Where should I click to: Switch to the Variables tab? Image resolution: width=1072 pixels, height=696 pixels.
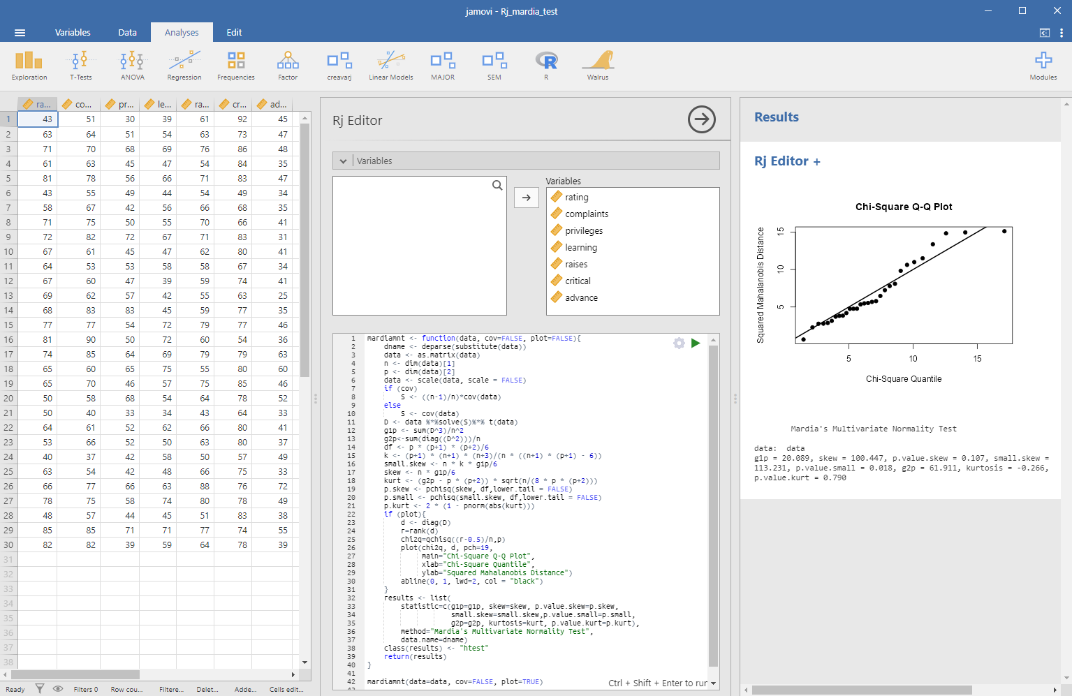click(73, 33)
